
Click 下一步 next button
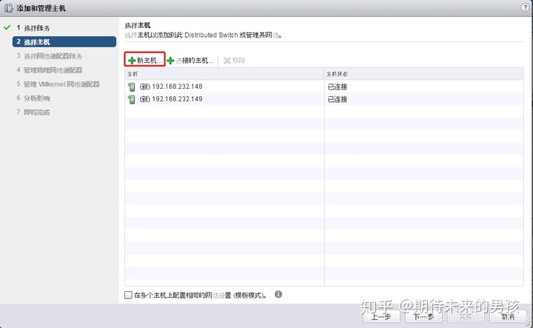(x=423, y=317)
